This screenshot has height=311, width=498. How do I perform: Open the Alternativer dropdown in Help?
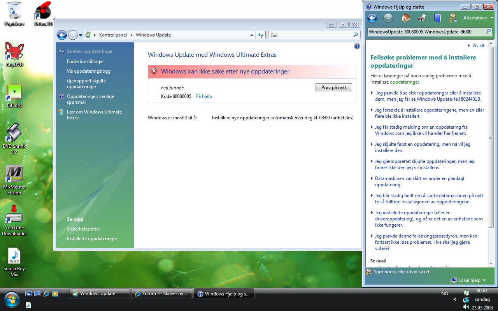pyautogui.click(x=478, y=18)
